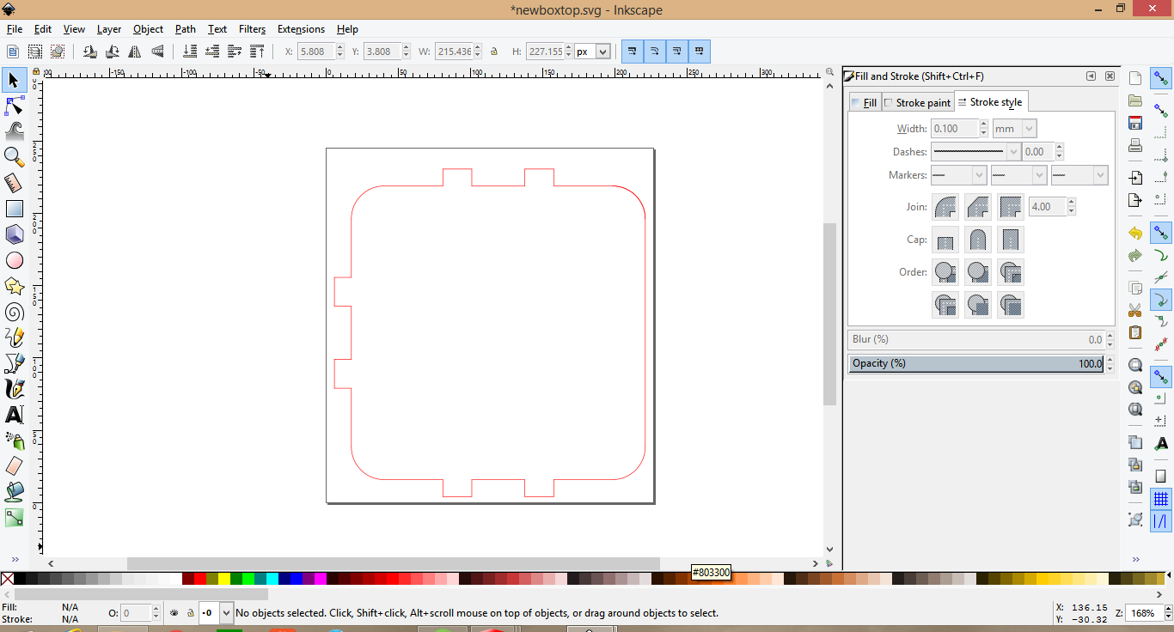Image resolution: width=1174 pixels, height=632 pixels.
Task: Click the stroke Width input field
Action: (955, 129)
